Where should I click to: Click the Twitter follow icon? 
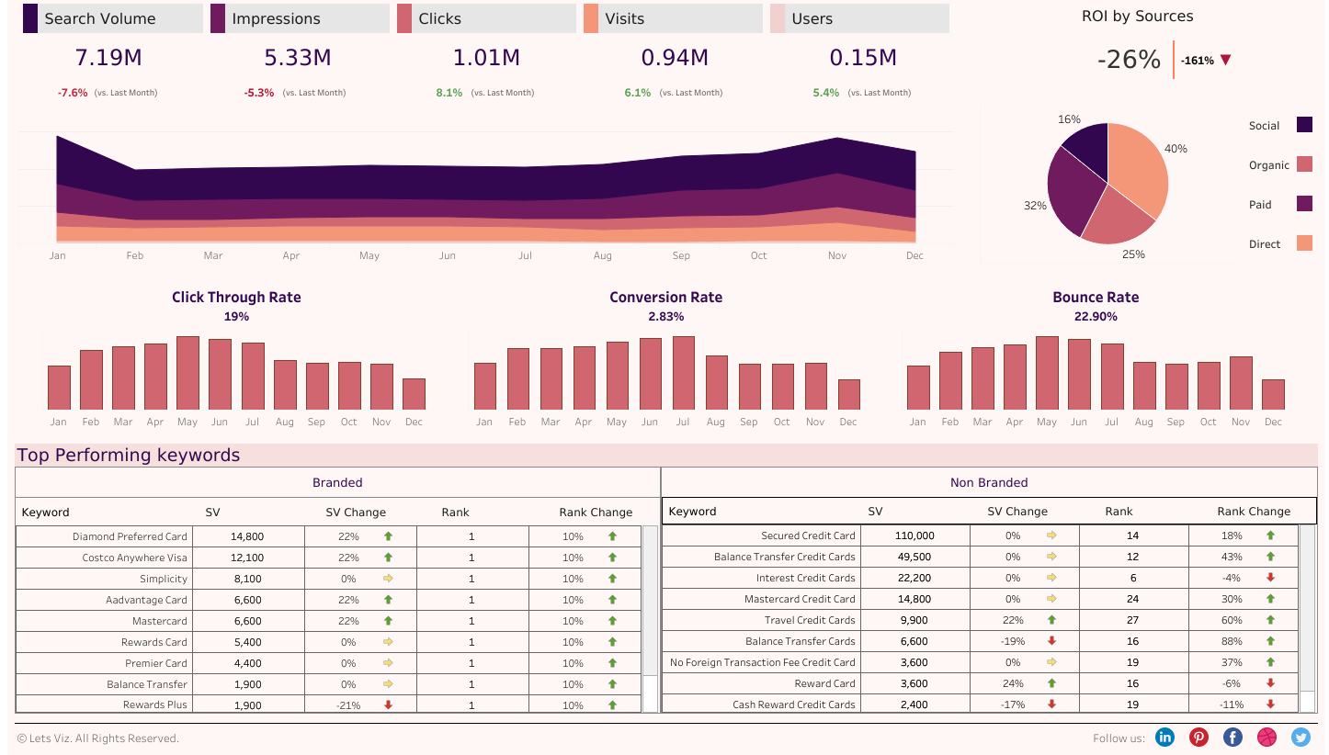pos(1301,737)
